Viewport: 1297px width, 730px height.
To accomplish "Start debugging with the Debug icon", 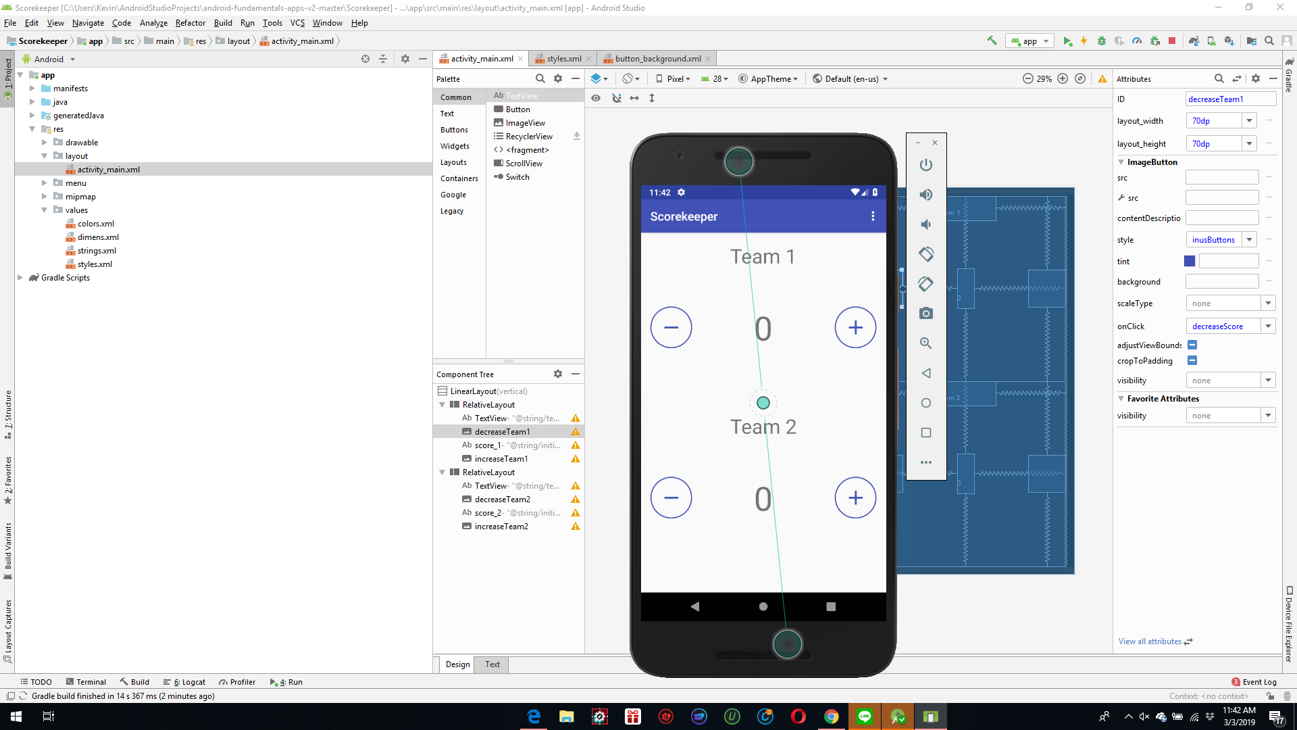I will pos(1102,41).
